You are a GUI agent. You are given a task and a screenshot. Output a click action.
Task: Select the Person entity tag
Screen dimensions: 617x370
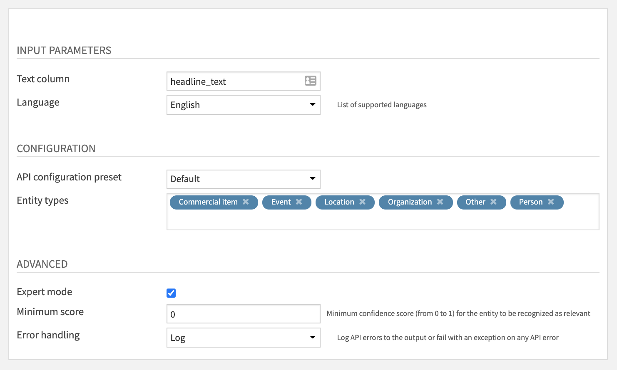(531, 202)
